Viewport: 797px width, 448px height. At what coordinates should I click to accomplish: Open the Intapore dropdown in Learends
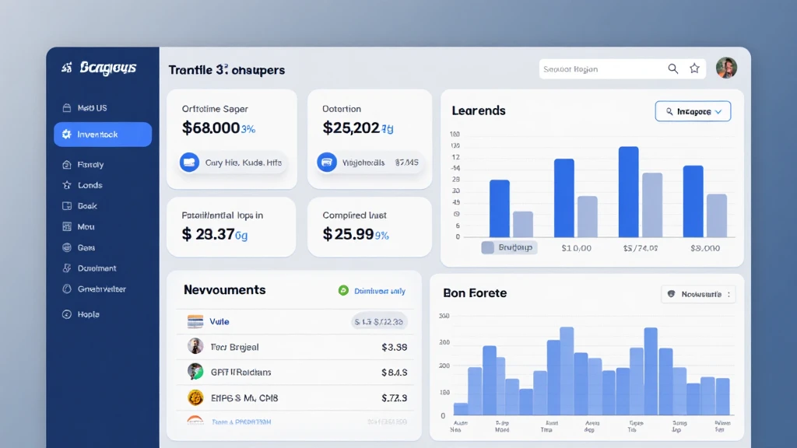(x=693, y=111)
